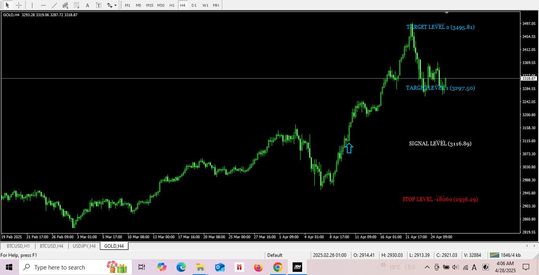Switch chart to M15 timeframe
539x275 pixels.
click(150, 6)
